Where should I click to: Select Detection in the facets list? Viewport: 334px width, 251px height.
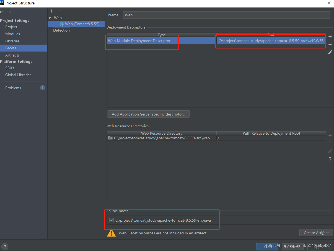click(61, 30)
